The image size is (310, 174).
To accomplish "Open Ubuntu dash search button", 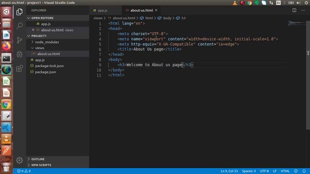I will (6, 12).
